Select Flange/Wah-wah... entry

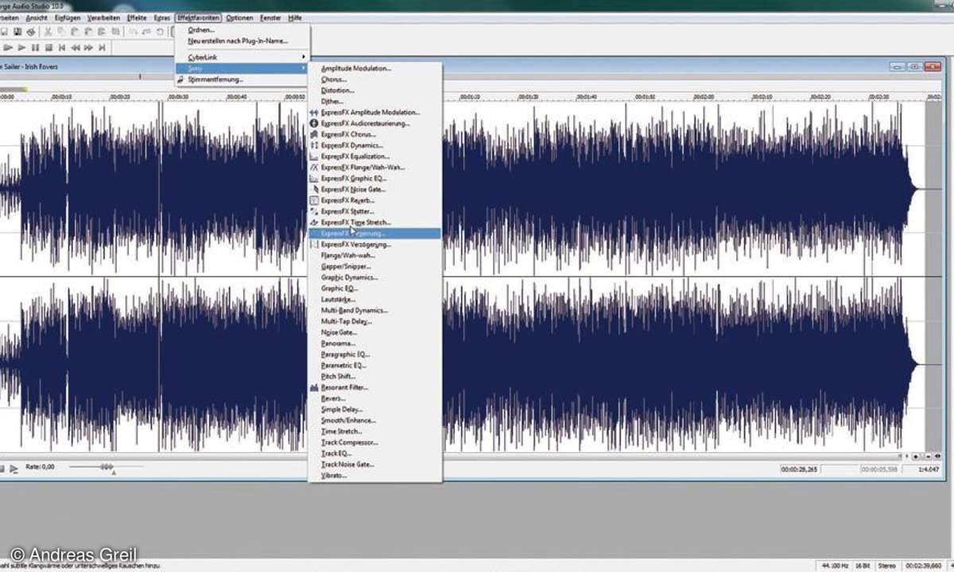tap(374, 256)
